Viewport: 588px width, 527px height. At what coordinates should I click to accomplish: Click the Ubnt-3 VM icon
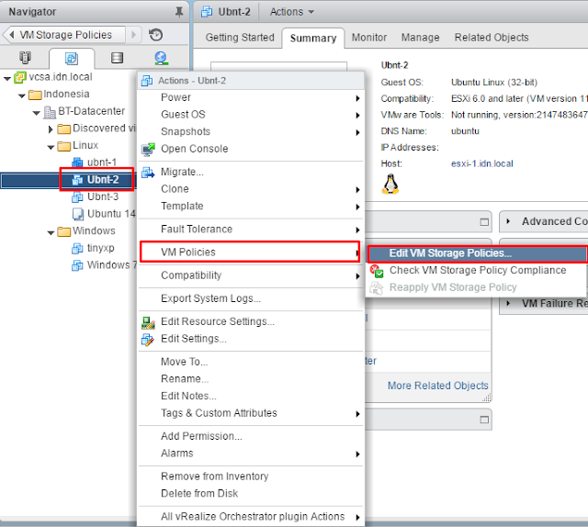click(77, 196)
